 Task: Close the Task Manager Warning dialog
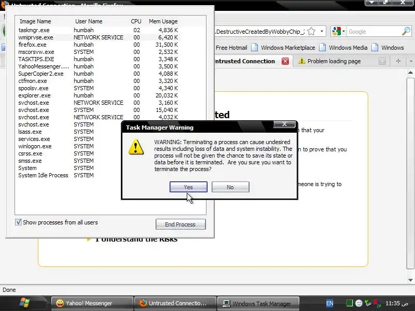(284, 124)
